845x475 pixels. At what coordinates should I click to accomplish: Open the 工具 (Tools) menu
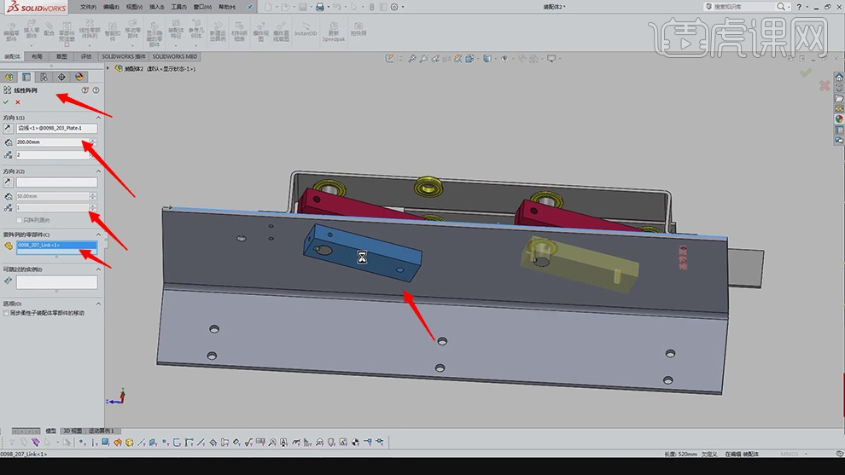(178, 7)
